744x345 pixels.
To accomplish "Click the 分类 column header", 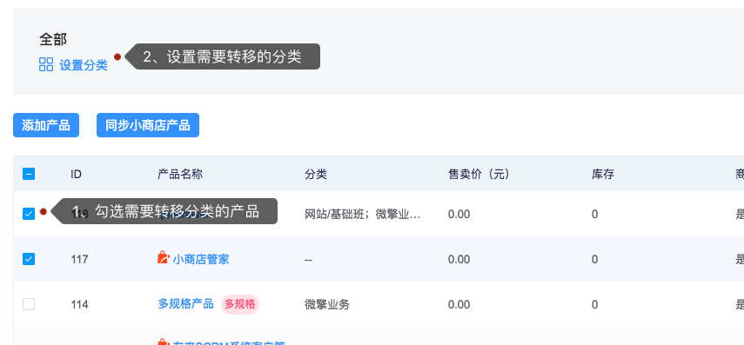I will point(316,175).
